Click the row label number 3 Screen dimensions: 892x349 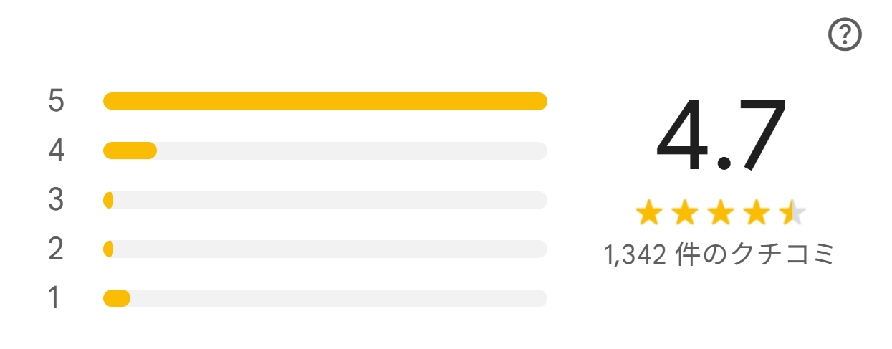57,200
